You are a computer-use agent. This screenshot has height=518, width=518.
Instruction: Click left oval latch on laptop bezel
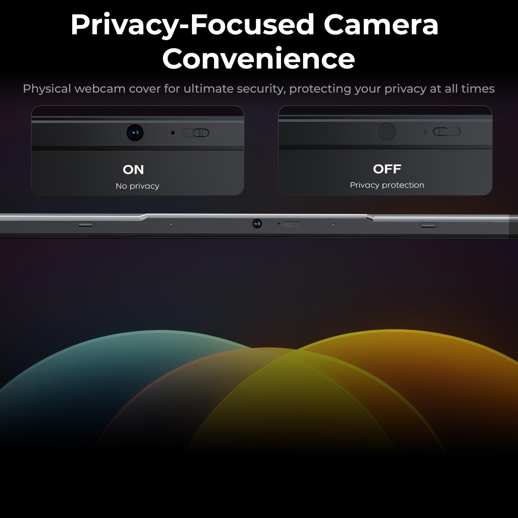(x=85, y=225)
